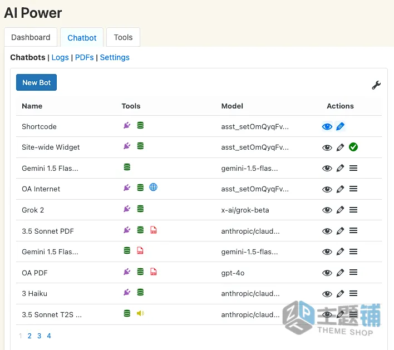Open the Grok 2 row menu
The height and width of the screenshot is (350, 394).
point(353,210)
